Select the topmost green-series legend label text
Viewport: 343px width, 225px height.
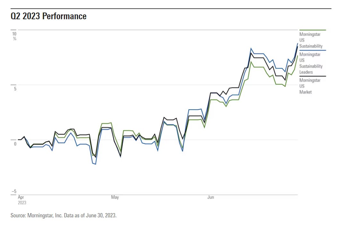pyautogui.click(x=311, y=40)
